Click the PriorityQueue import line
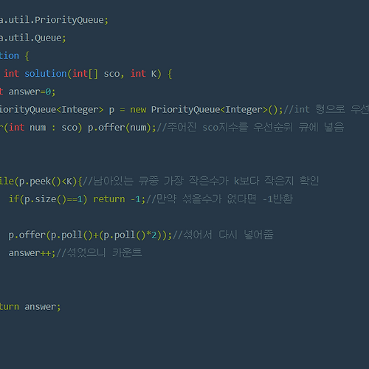 point(54,20)
